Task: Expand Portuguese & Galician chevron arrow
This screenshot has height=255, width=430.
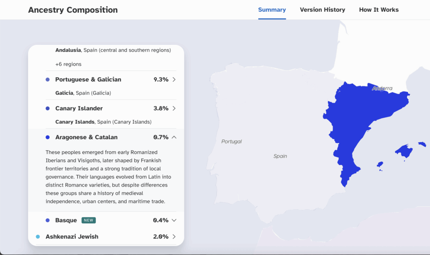Action: [174, 80]
